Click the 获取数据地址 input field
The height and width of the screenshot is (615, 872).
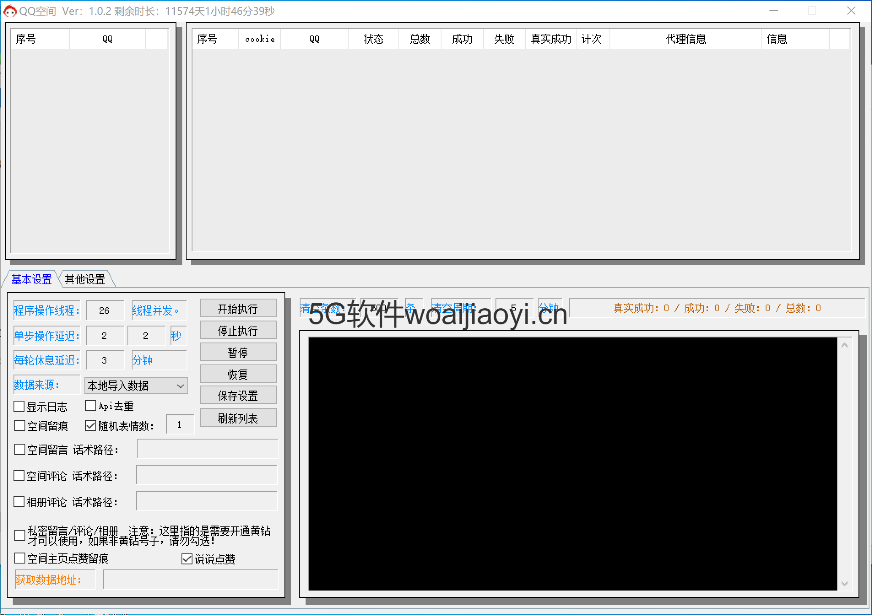pos(190,580)
